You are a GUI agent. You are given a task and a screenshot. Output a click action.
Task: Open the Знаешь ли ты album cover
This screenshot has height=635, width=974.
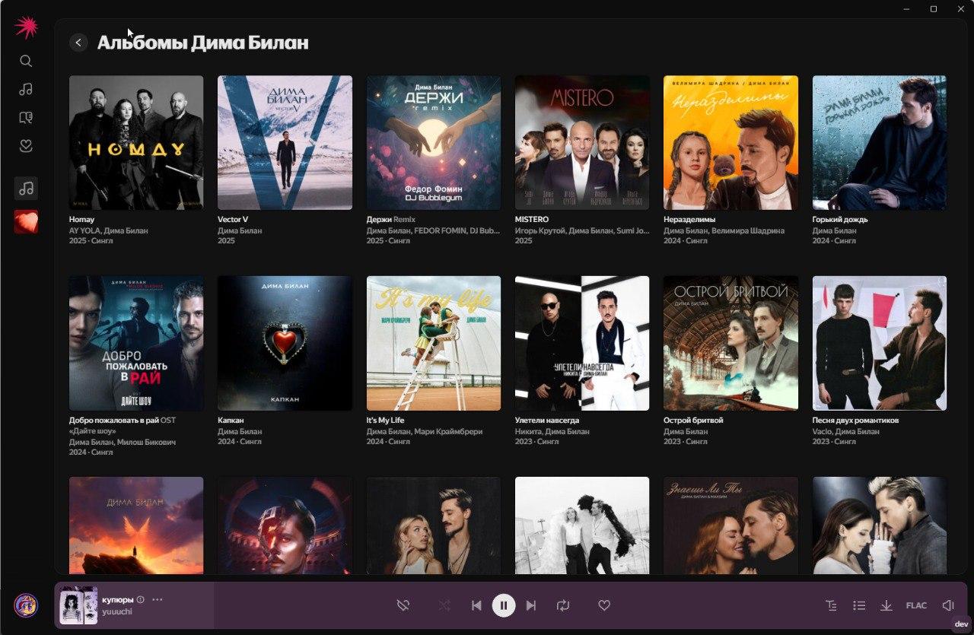click(731, 525)
